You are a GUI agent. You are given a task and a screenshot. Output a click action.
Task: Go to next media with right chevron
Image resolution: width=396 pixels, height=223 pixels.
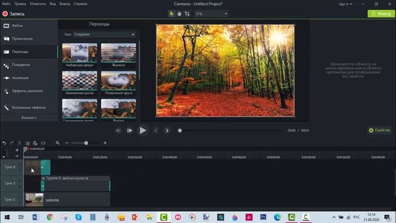[x=167, y=131]
